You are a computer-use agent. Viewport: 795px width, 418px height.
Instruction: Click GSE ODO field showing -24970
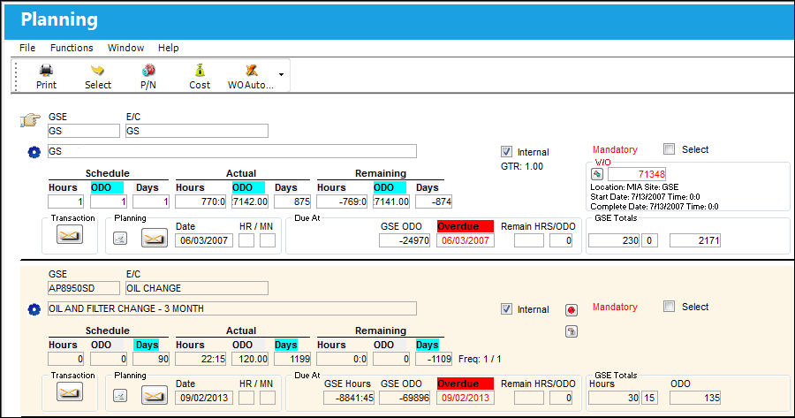405,240
